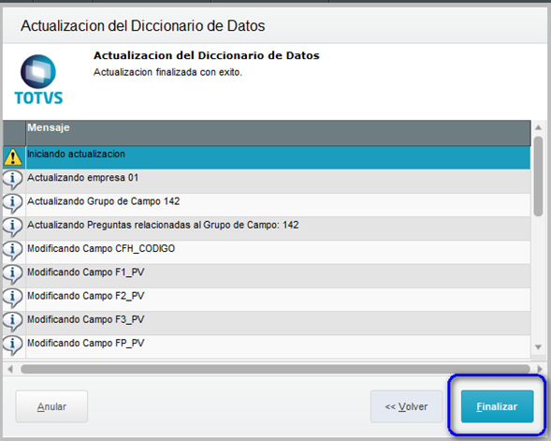Click info icon for Actualizando empresa 01

click(13, 180)
